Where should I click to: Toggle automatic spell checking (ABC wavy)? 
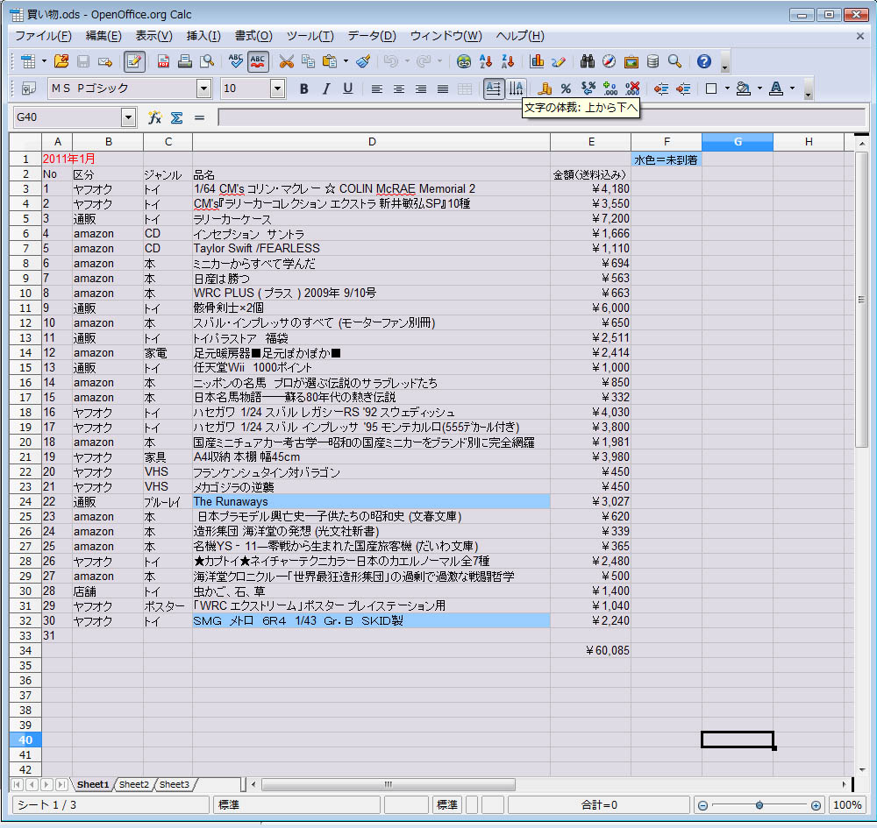point(258,61)
